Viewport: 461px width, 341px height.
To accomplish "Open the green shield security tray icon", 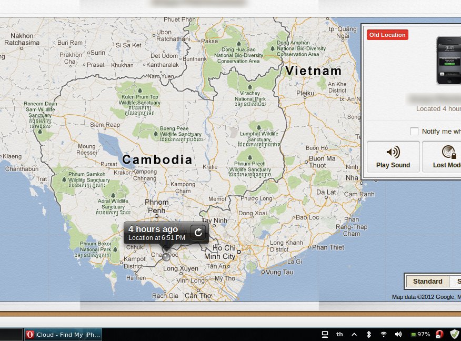I will (455, 334).
